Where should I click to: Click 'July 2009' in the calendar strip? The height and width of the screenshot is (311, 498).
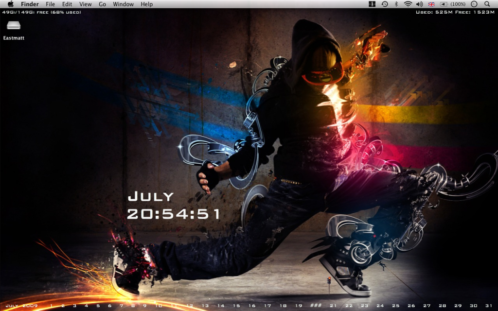(21, 306)
